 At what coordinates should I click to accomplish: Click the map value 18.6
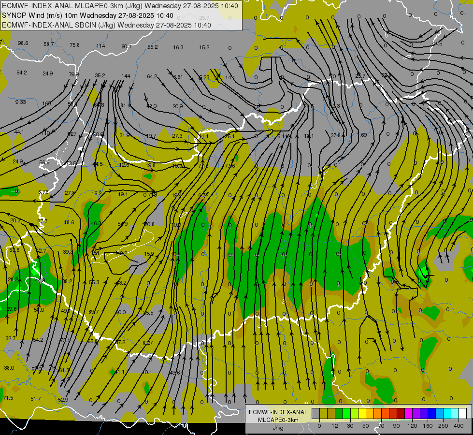pyautogui.click(x=69, y=222)
